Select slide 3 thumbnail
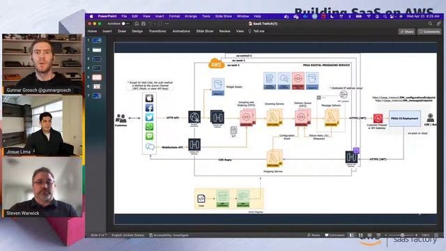Screen dimensions: 446x251 97,59
